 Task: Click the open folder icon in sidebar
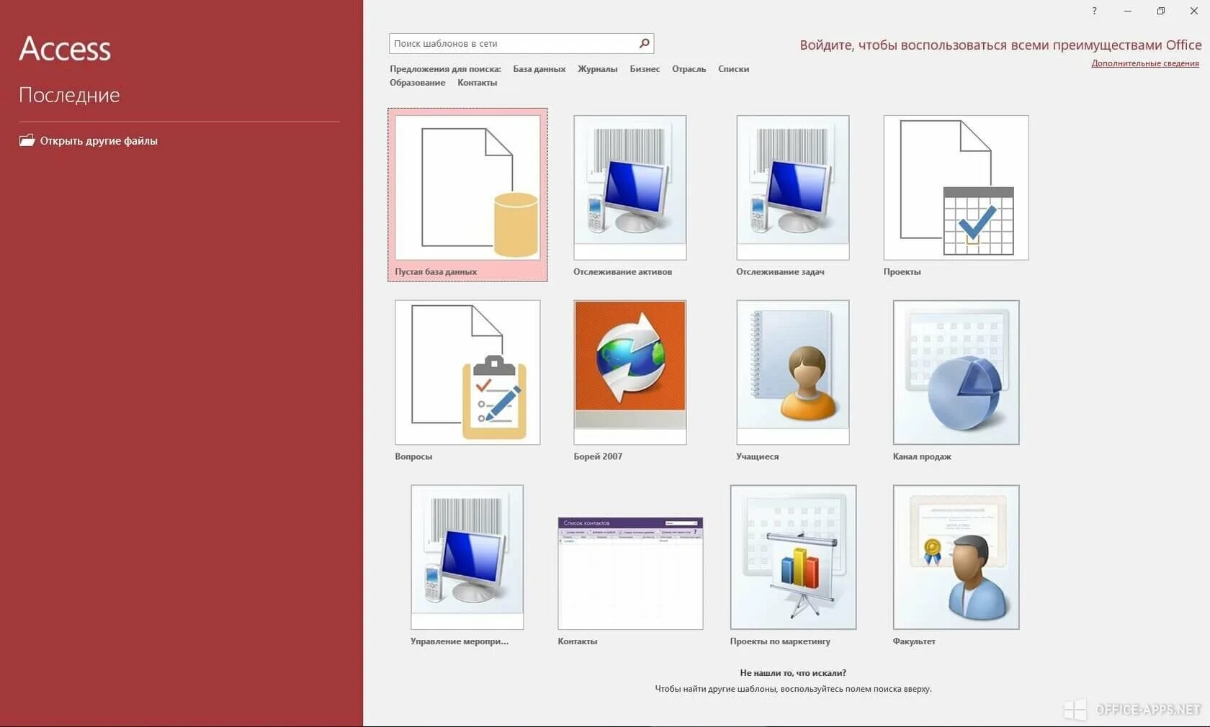27,140
